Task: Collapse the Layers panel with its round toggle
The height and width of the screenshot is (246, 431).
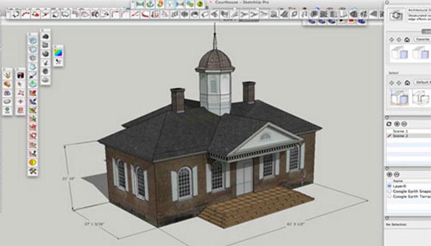Action: coord(387,168)
